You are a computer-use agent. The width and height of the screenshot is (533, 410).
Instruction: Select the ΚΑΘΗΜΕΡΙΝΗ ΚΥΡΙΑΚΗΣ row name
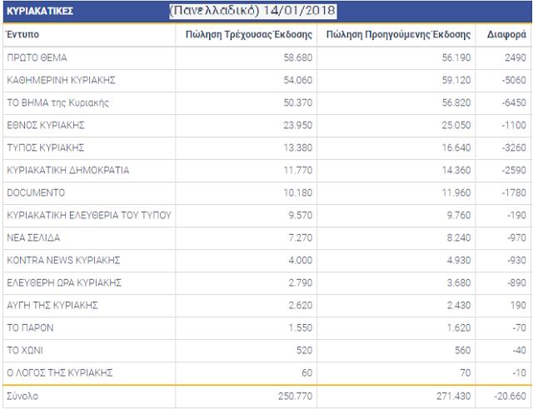[x=61, y=80]
